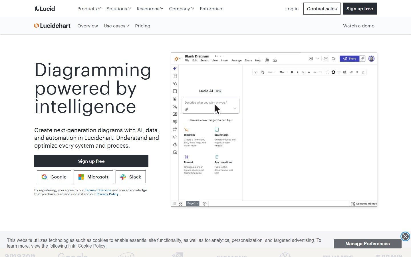This screenshot has width=411, height=257.
Task: Open the code embed icon in sidebar
Action: coord(175,137)
